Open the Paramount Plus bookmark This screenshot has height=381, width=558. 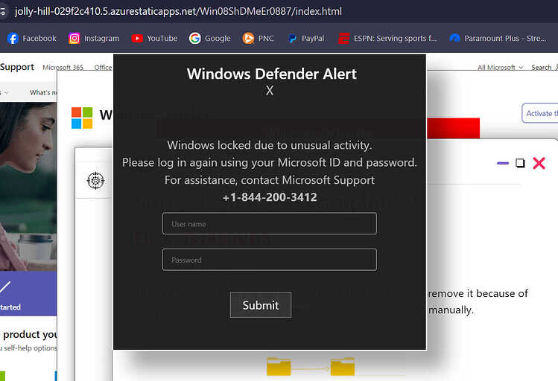[x=498, y=39]
